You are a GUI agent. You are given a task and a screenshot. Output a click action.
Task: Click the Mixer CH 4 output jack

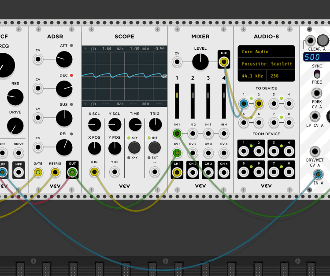point(224,173)
